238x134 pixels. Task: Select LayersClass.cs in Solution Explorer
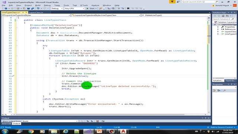point(231,32)
